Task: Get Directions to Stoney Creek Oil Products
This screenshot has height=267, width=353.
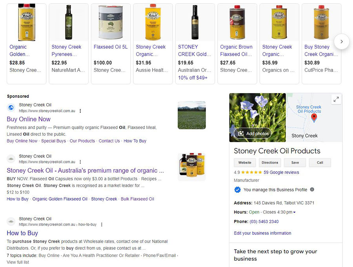Action: click(x=269, y=163)
